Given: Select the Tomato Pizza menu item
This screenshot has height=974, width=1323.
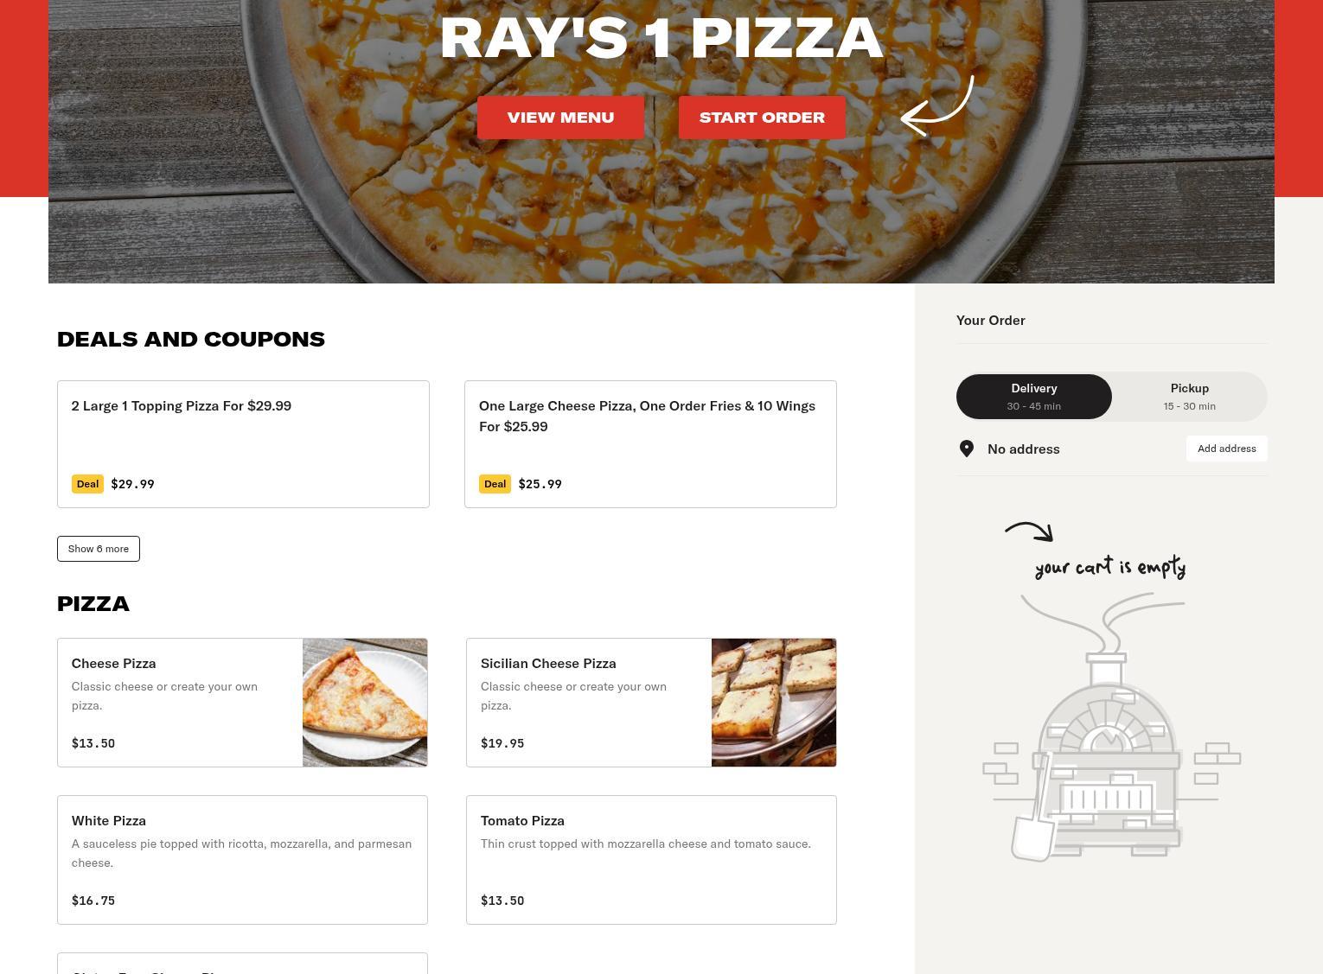Looking at the screenshot, I should (651, 860).
